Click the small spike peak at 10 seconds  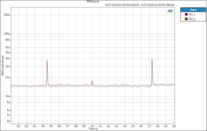pos(92,81)
